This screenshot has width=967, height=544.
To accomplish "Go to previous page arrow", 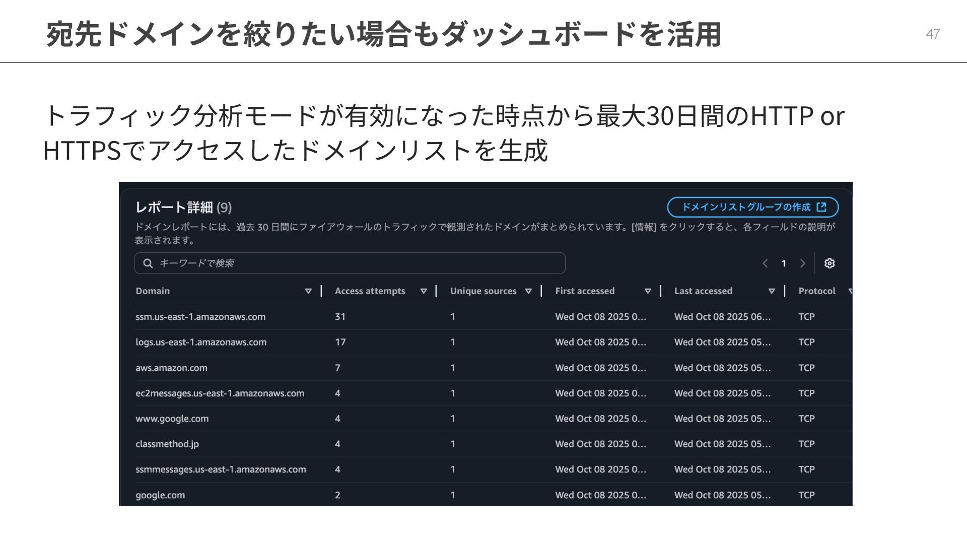I will 765,263.
